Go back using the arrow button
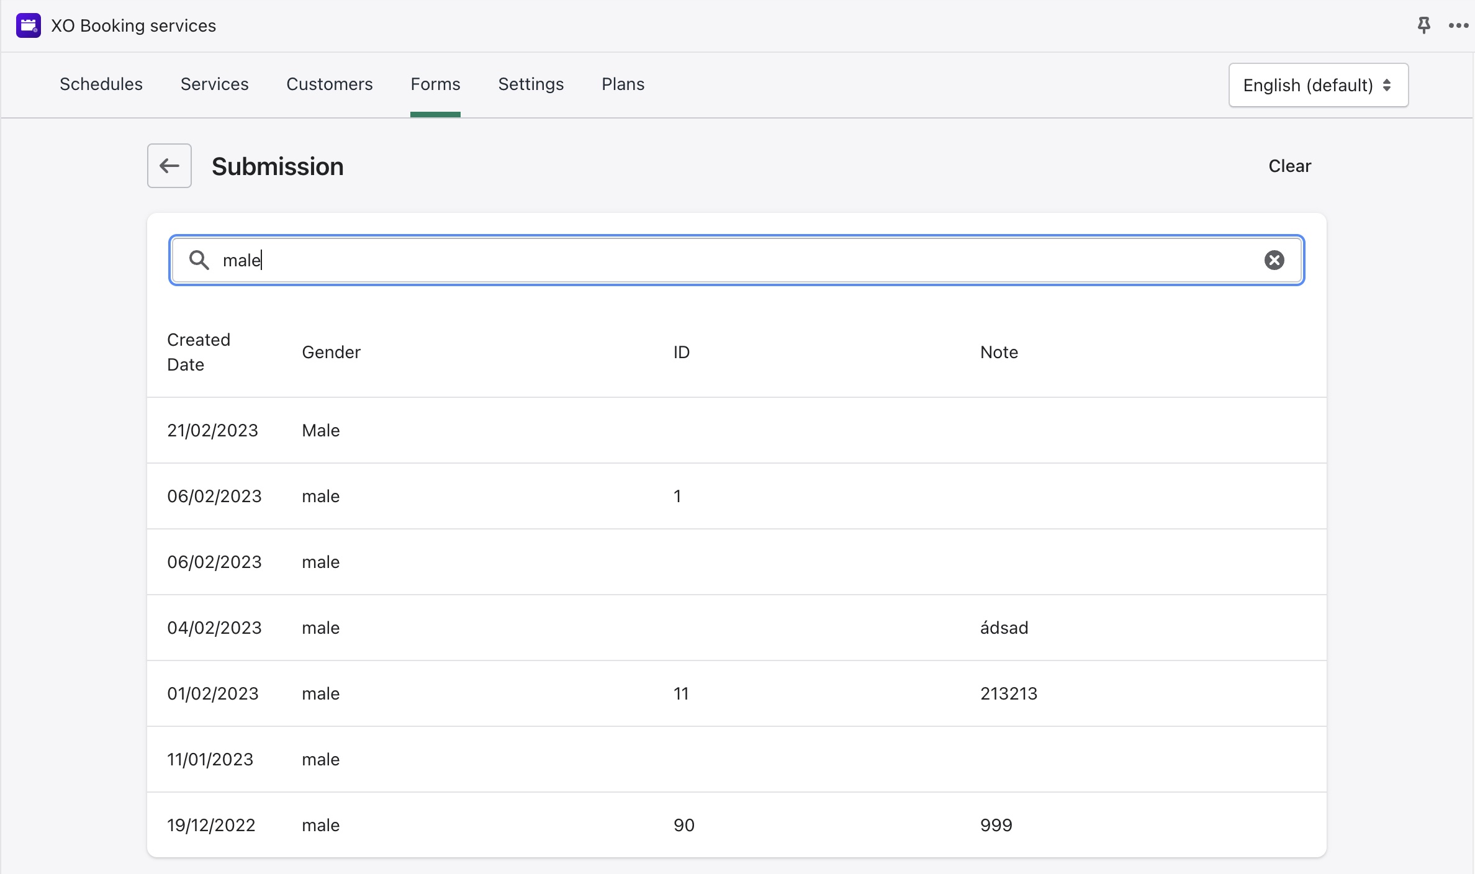Image resolution: width=1475 pixels, height=874 pixels. pos(169,166)
